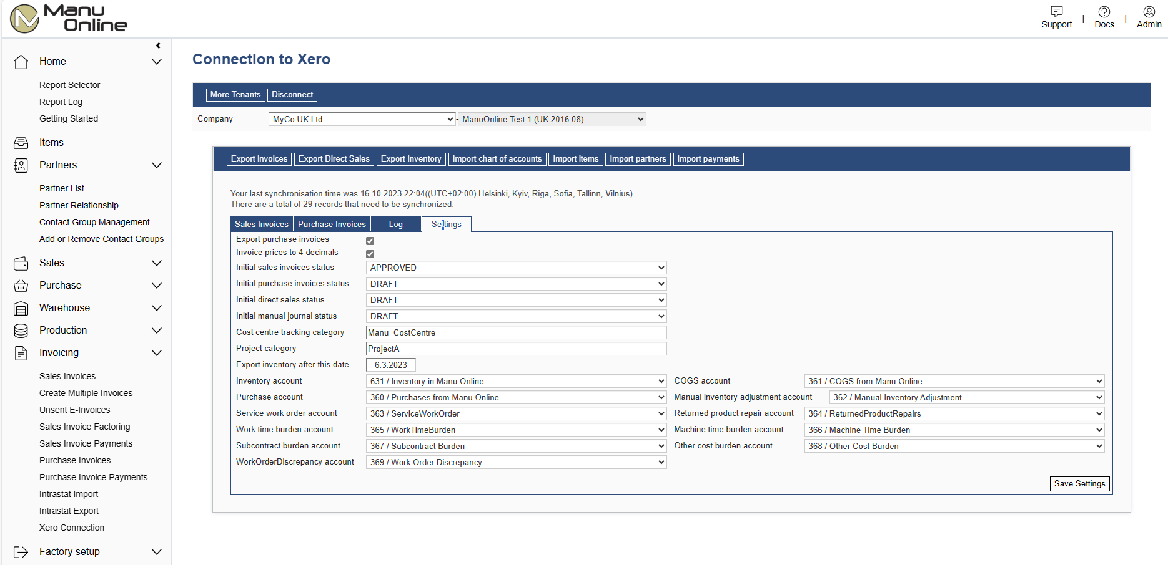Click the Save Settings button

[x=1079, y=484]
